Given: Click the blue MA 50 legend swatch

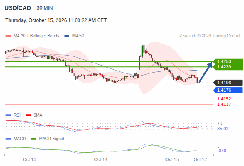Looking at the screenshot, I should (x=67, y=36).
